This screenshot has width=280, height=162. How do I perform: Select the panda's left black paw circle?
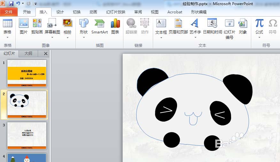click(172, 140)
